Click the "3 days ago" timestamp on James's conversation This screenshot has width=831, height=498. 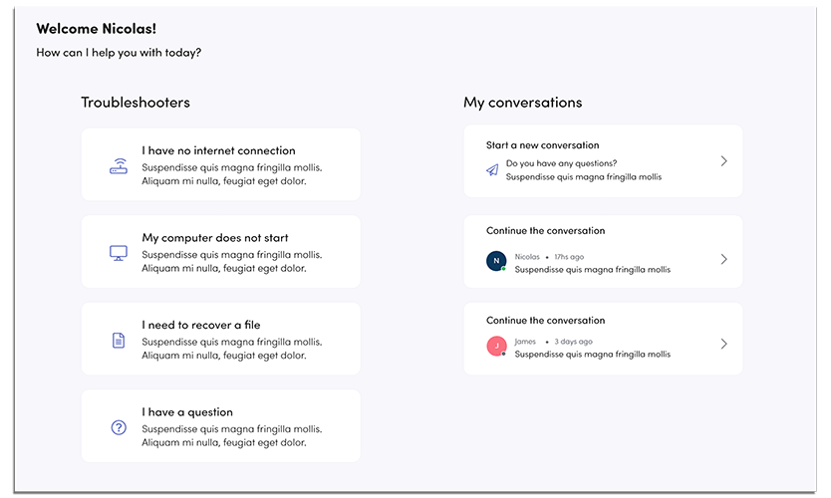click(573, 342)
